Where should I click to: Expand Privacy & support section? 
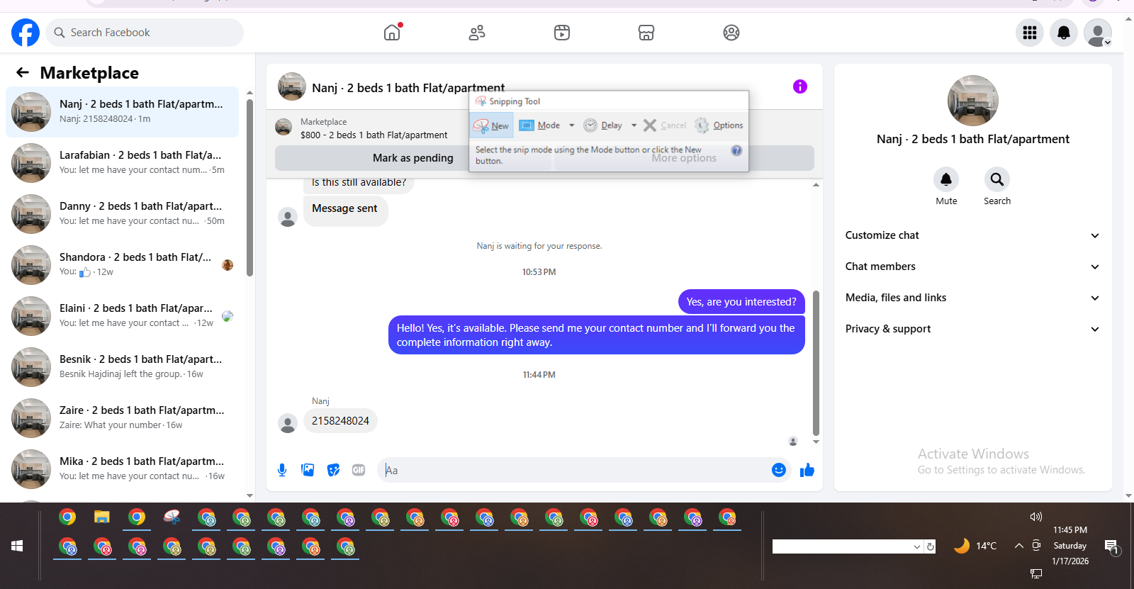[x=972, y=329]
